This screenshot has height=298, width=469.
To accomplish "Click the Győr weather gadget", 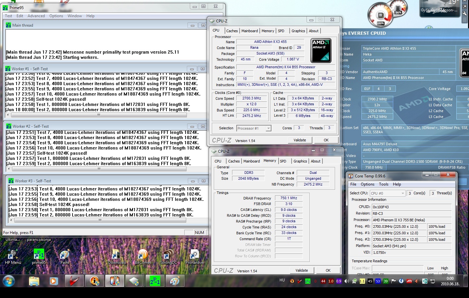I will coord(439,8).
